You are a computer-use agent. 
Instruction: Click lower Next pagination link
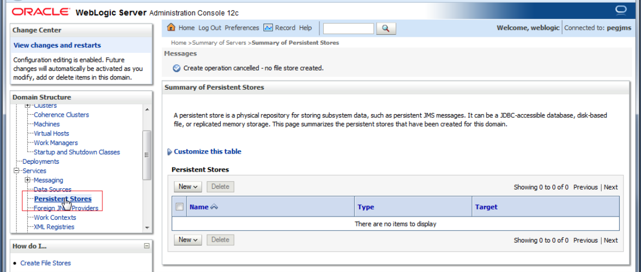pos(611,241)
